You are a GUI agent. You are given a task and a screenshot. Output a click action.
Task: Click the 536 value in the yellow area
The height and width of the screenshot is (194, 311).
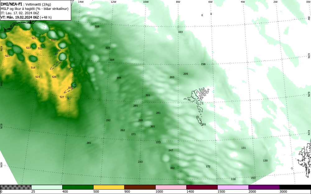(x=71, y=88)
